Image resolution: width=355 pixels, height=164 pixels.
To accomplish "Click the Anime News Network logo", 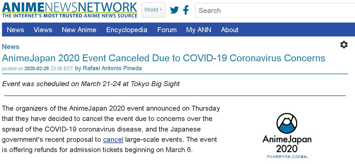I will [70, 10].
